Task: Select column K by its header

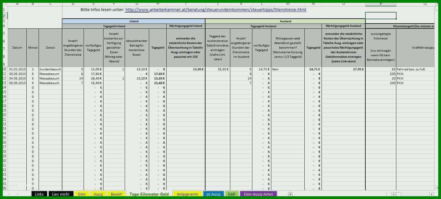Action: [241, 4]
